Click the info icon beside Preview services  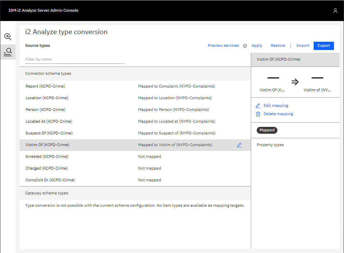point(245,45)
